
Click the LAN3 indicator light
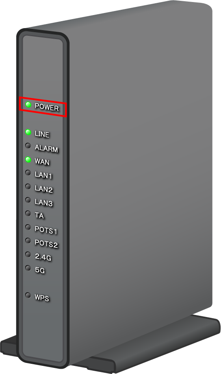28,199
